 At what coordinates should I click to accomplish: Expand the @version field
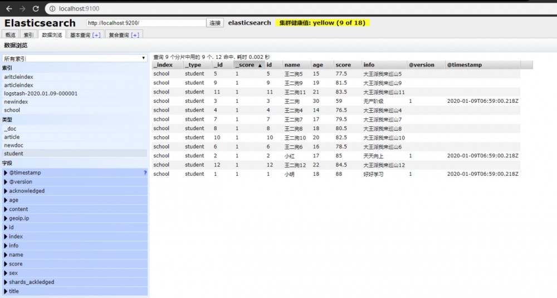click(6, 182)
